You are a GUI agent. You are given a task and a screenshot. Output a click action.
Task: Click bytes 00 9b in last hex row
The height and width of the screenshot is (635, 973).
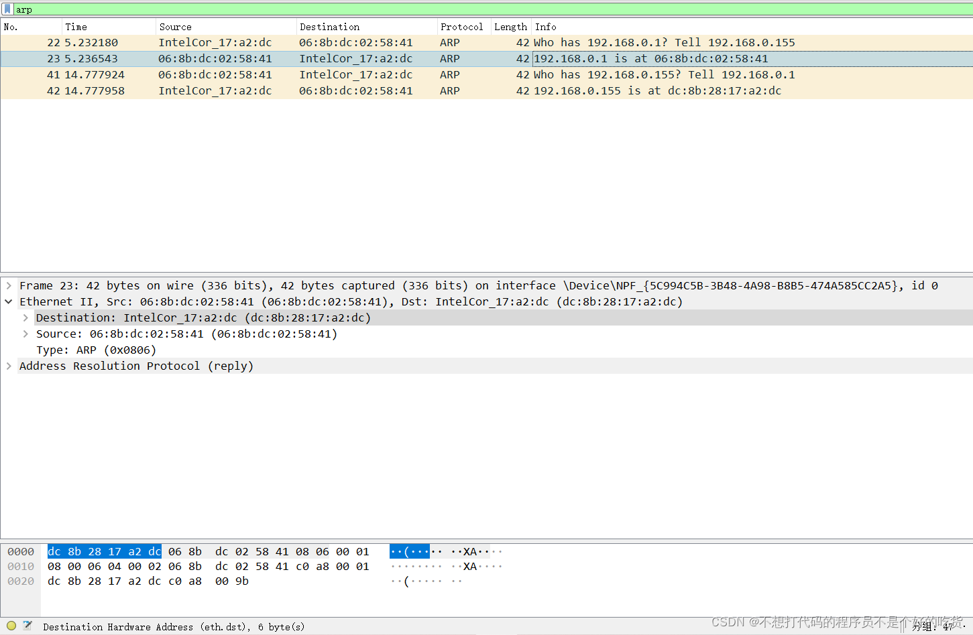tap(232, 581)
